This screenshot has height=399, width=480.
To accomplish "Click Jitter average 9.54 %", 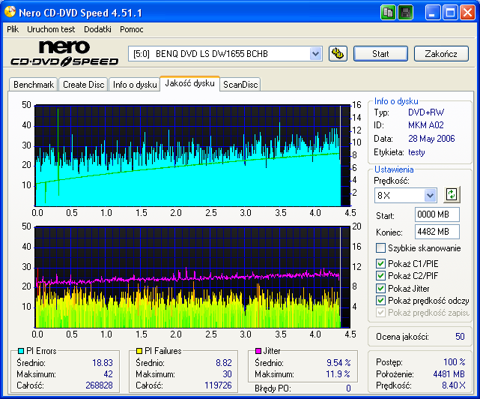I will pos(338,363).
